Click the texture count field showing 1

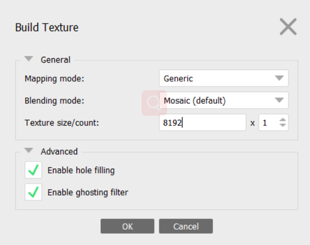pos(268,122)
